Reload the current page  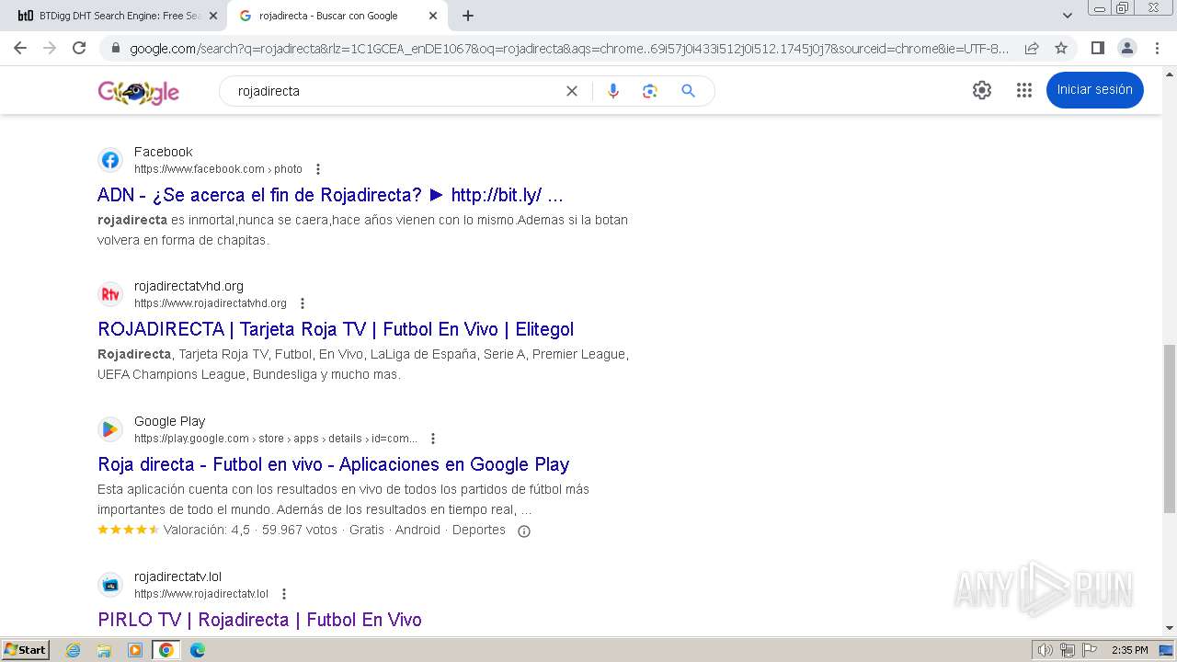(x=79, y=48)
